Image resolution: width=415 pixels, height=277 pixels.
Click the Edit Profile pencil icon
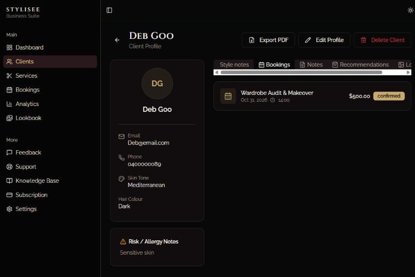pos(308,40)
